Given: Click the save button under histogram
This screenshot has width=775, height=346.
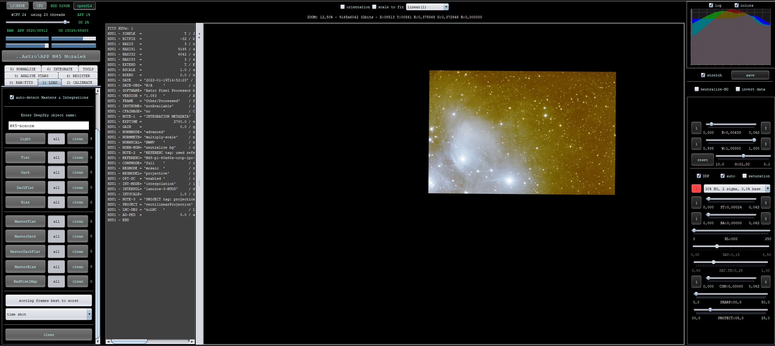Looking at the screenshot, I should tap(750, 75).
